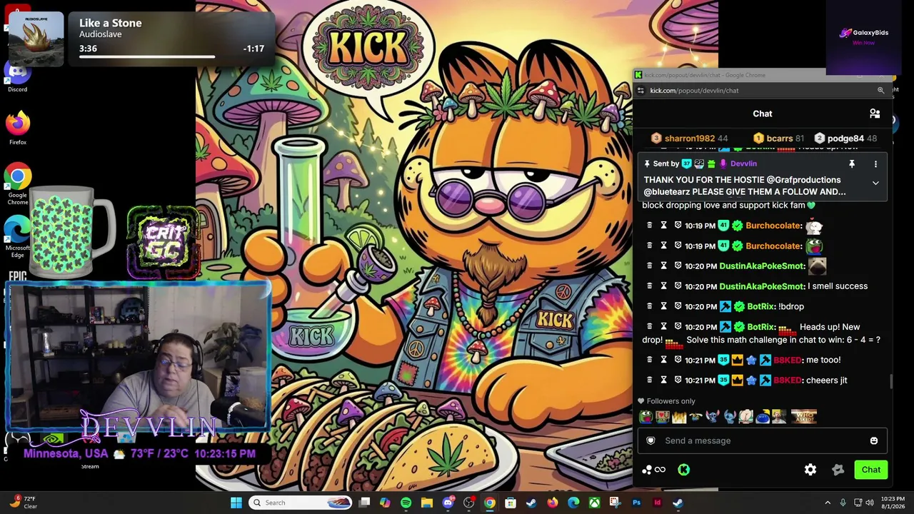Click the Like a Stone album art thumbnail
This screenshot has height=514, width=914.
click(x=36, y=39)
